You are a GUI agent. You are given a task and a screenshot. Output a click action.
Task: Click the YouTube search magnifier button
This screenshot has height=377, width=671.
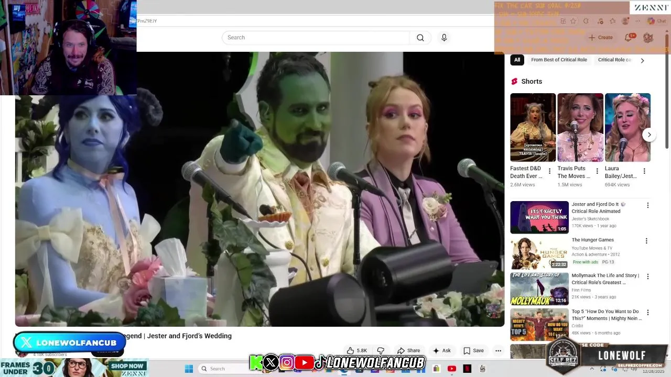tap(420, 38)
